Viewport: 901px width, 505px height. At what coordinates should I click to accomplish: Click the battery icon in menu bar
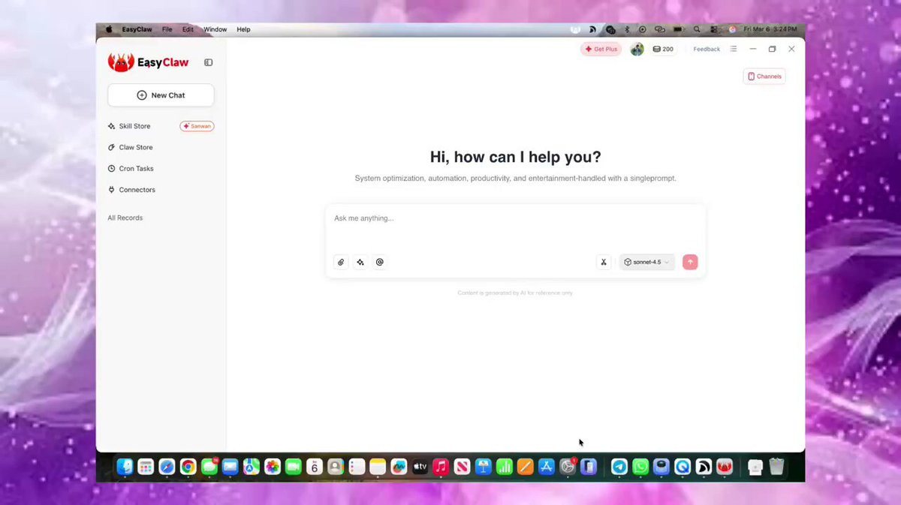(x=678, y=29)
